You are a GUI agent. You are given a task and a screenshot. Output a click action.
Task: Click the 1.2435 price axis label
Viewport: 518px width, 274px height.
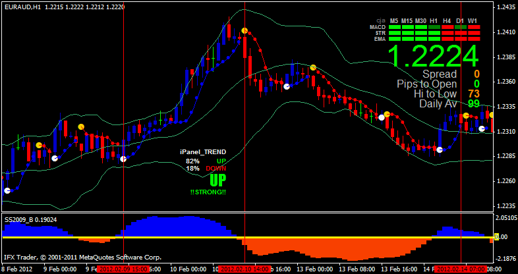click(505, 7)
